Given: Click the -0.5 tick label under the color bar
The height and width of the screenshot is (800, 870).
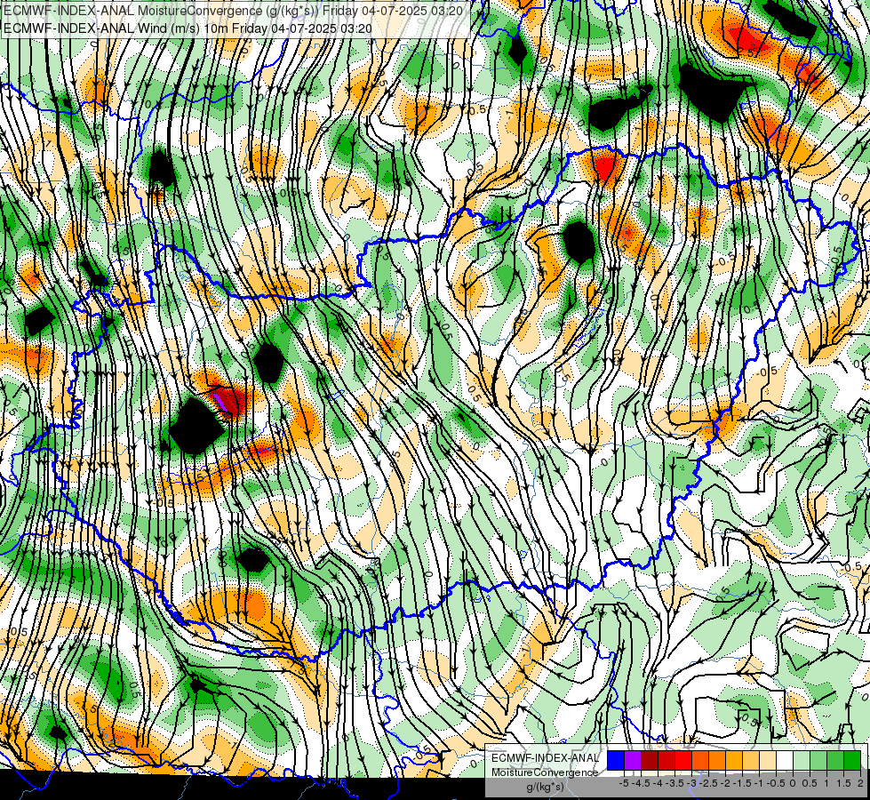Looking at the screenshot, I should click(x=776, y=783).
